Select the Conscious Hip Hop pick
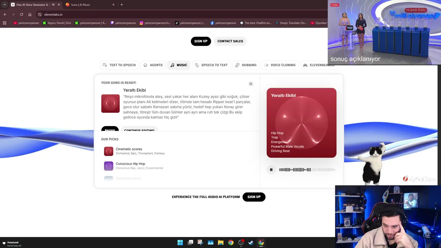The image size is (441, 248). point(134,166)
